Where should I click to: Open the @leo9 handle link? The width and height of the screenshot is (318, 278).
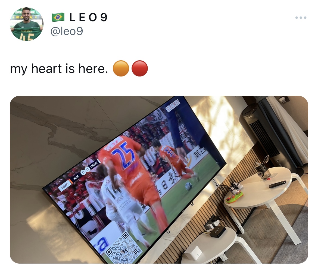pos(67,31)
